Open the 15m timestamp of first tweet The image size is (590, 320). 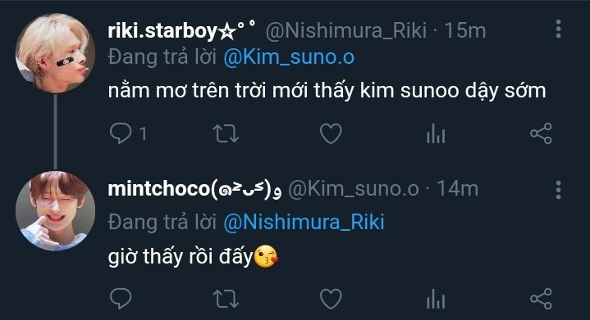[x=465, y=30]
